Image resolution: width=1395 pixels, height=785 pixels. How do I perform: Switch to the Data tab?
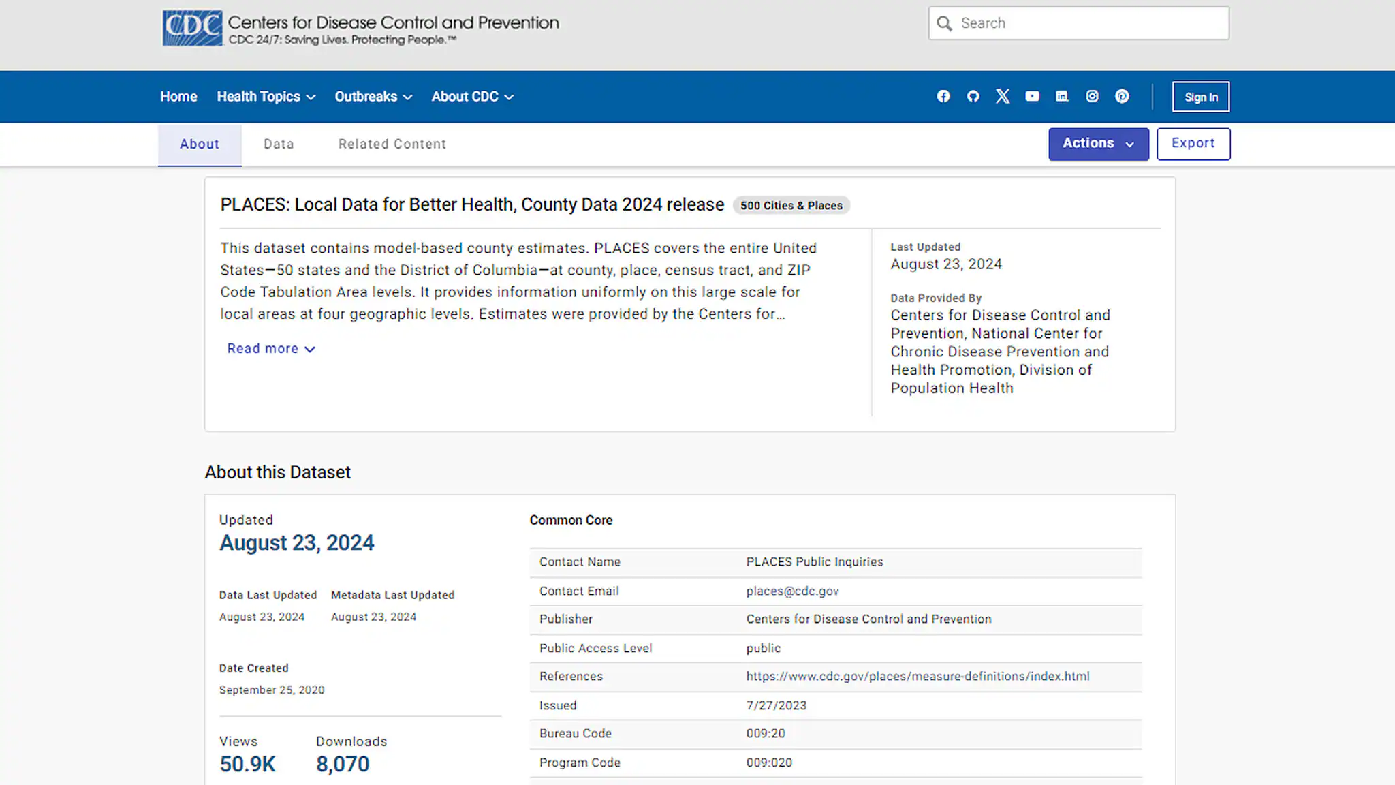[278, 144]
